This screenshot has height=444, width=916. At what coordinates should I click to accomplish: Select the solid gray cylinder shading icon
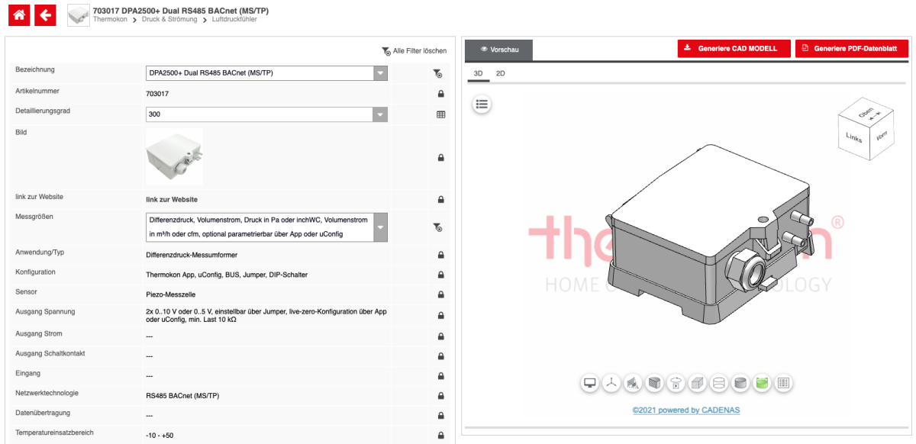click(x=740, y=383)
